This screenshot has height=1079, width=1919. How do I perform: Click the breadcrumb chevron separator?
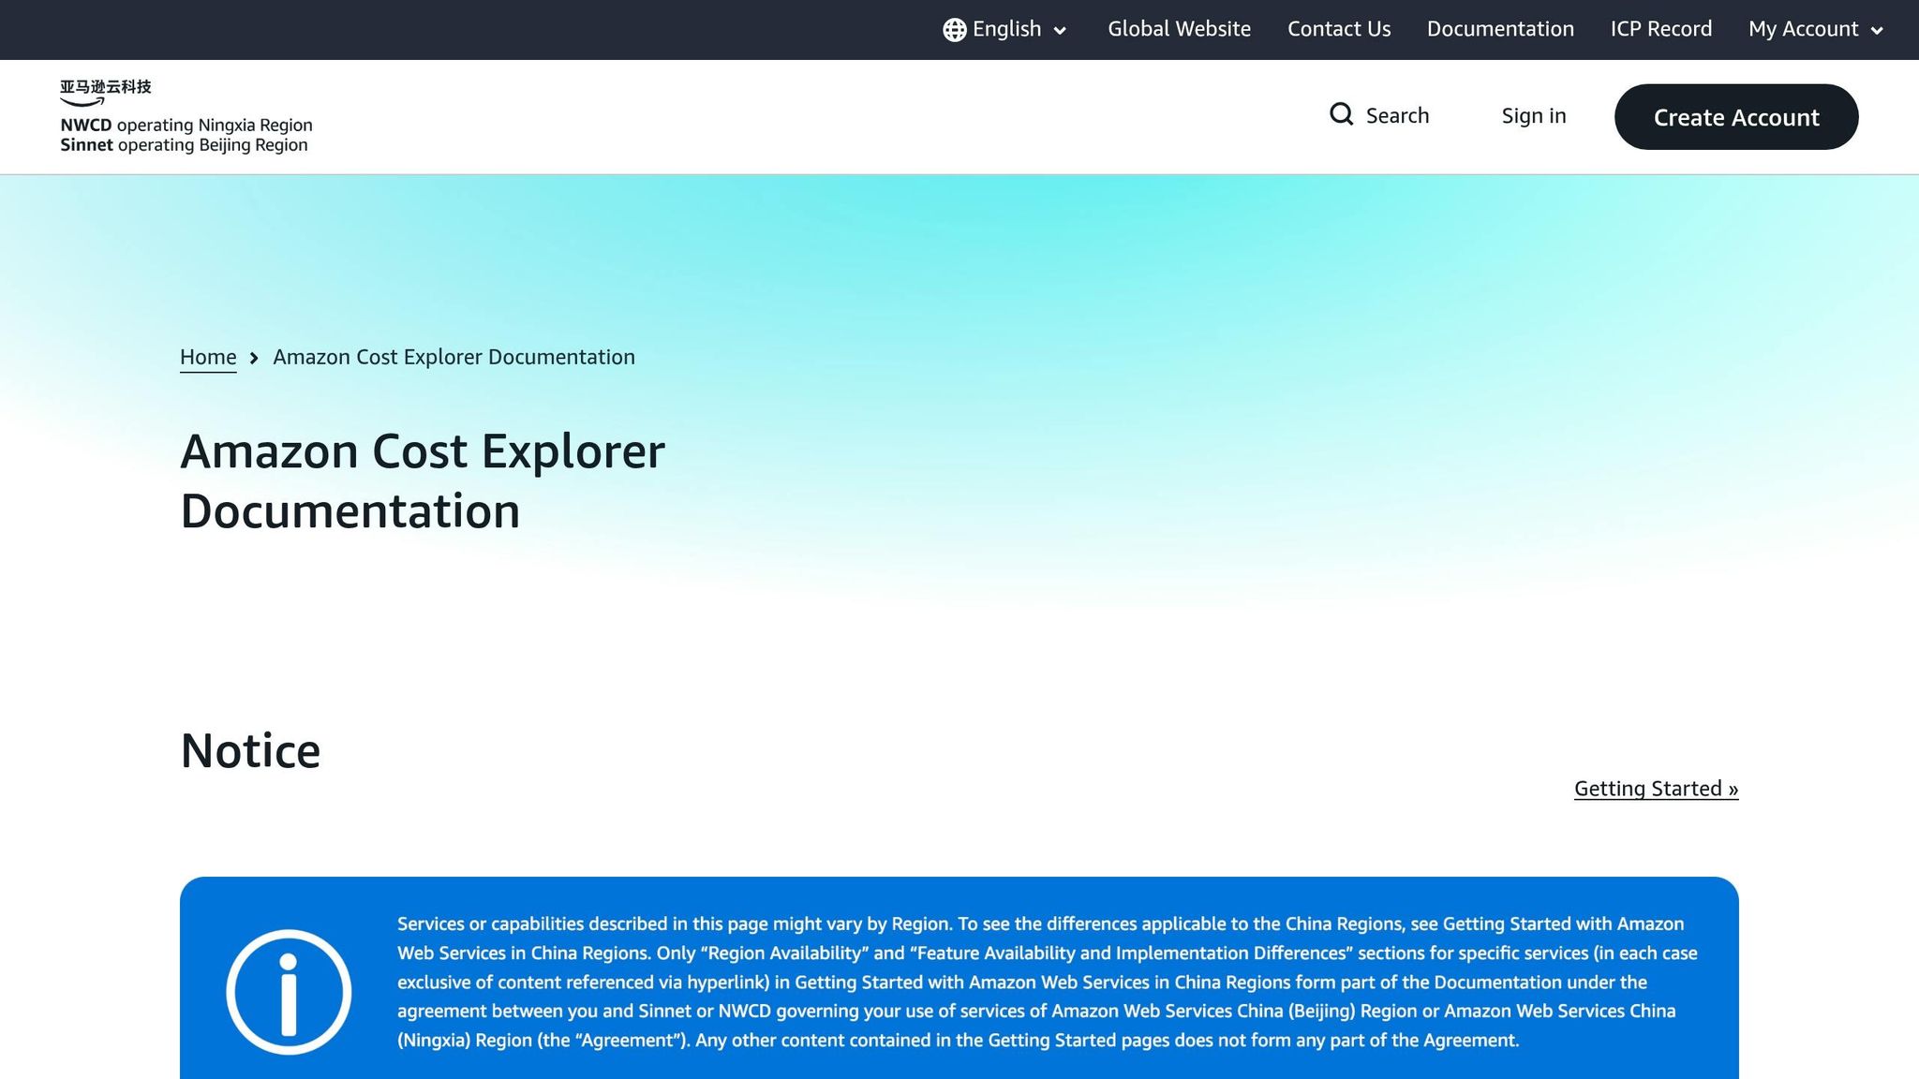[x=254, y=358]
